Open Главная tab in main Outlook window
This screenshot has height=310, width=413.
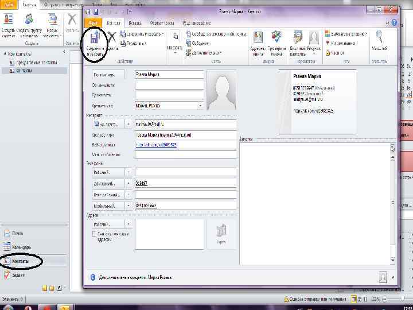point(29,5)
